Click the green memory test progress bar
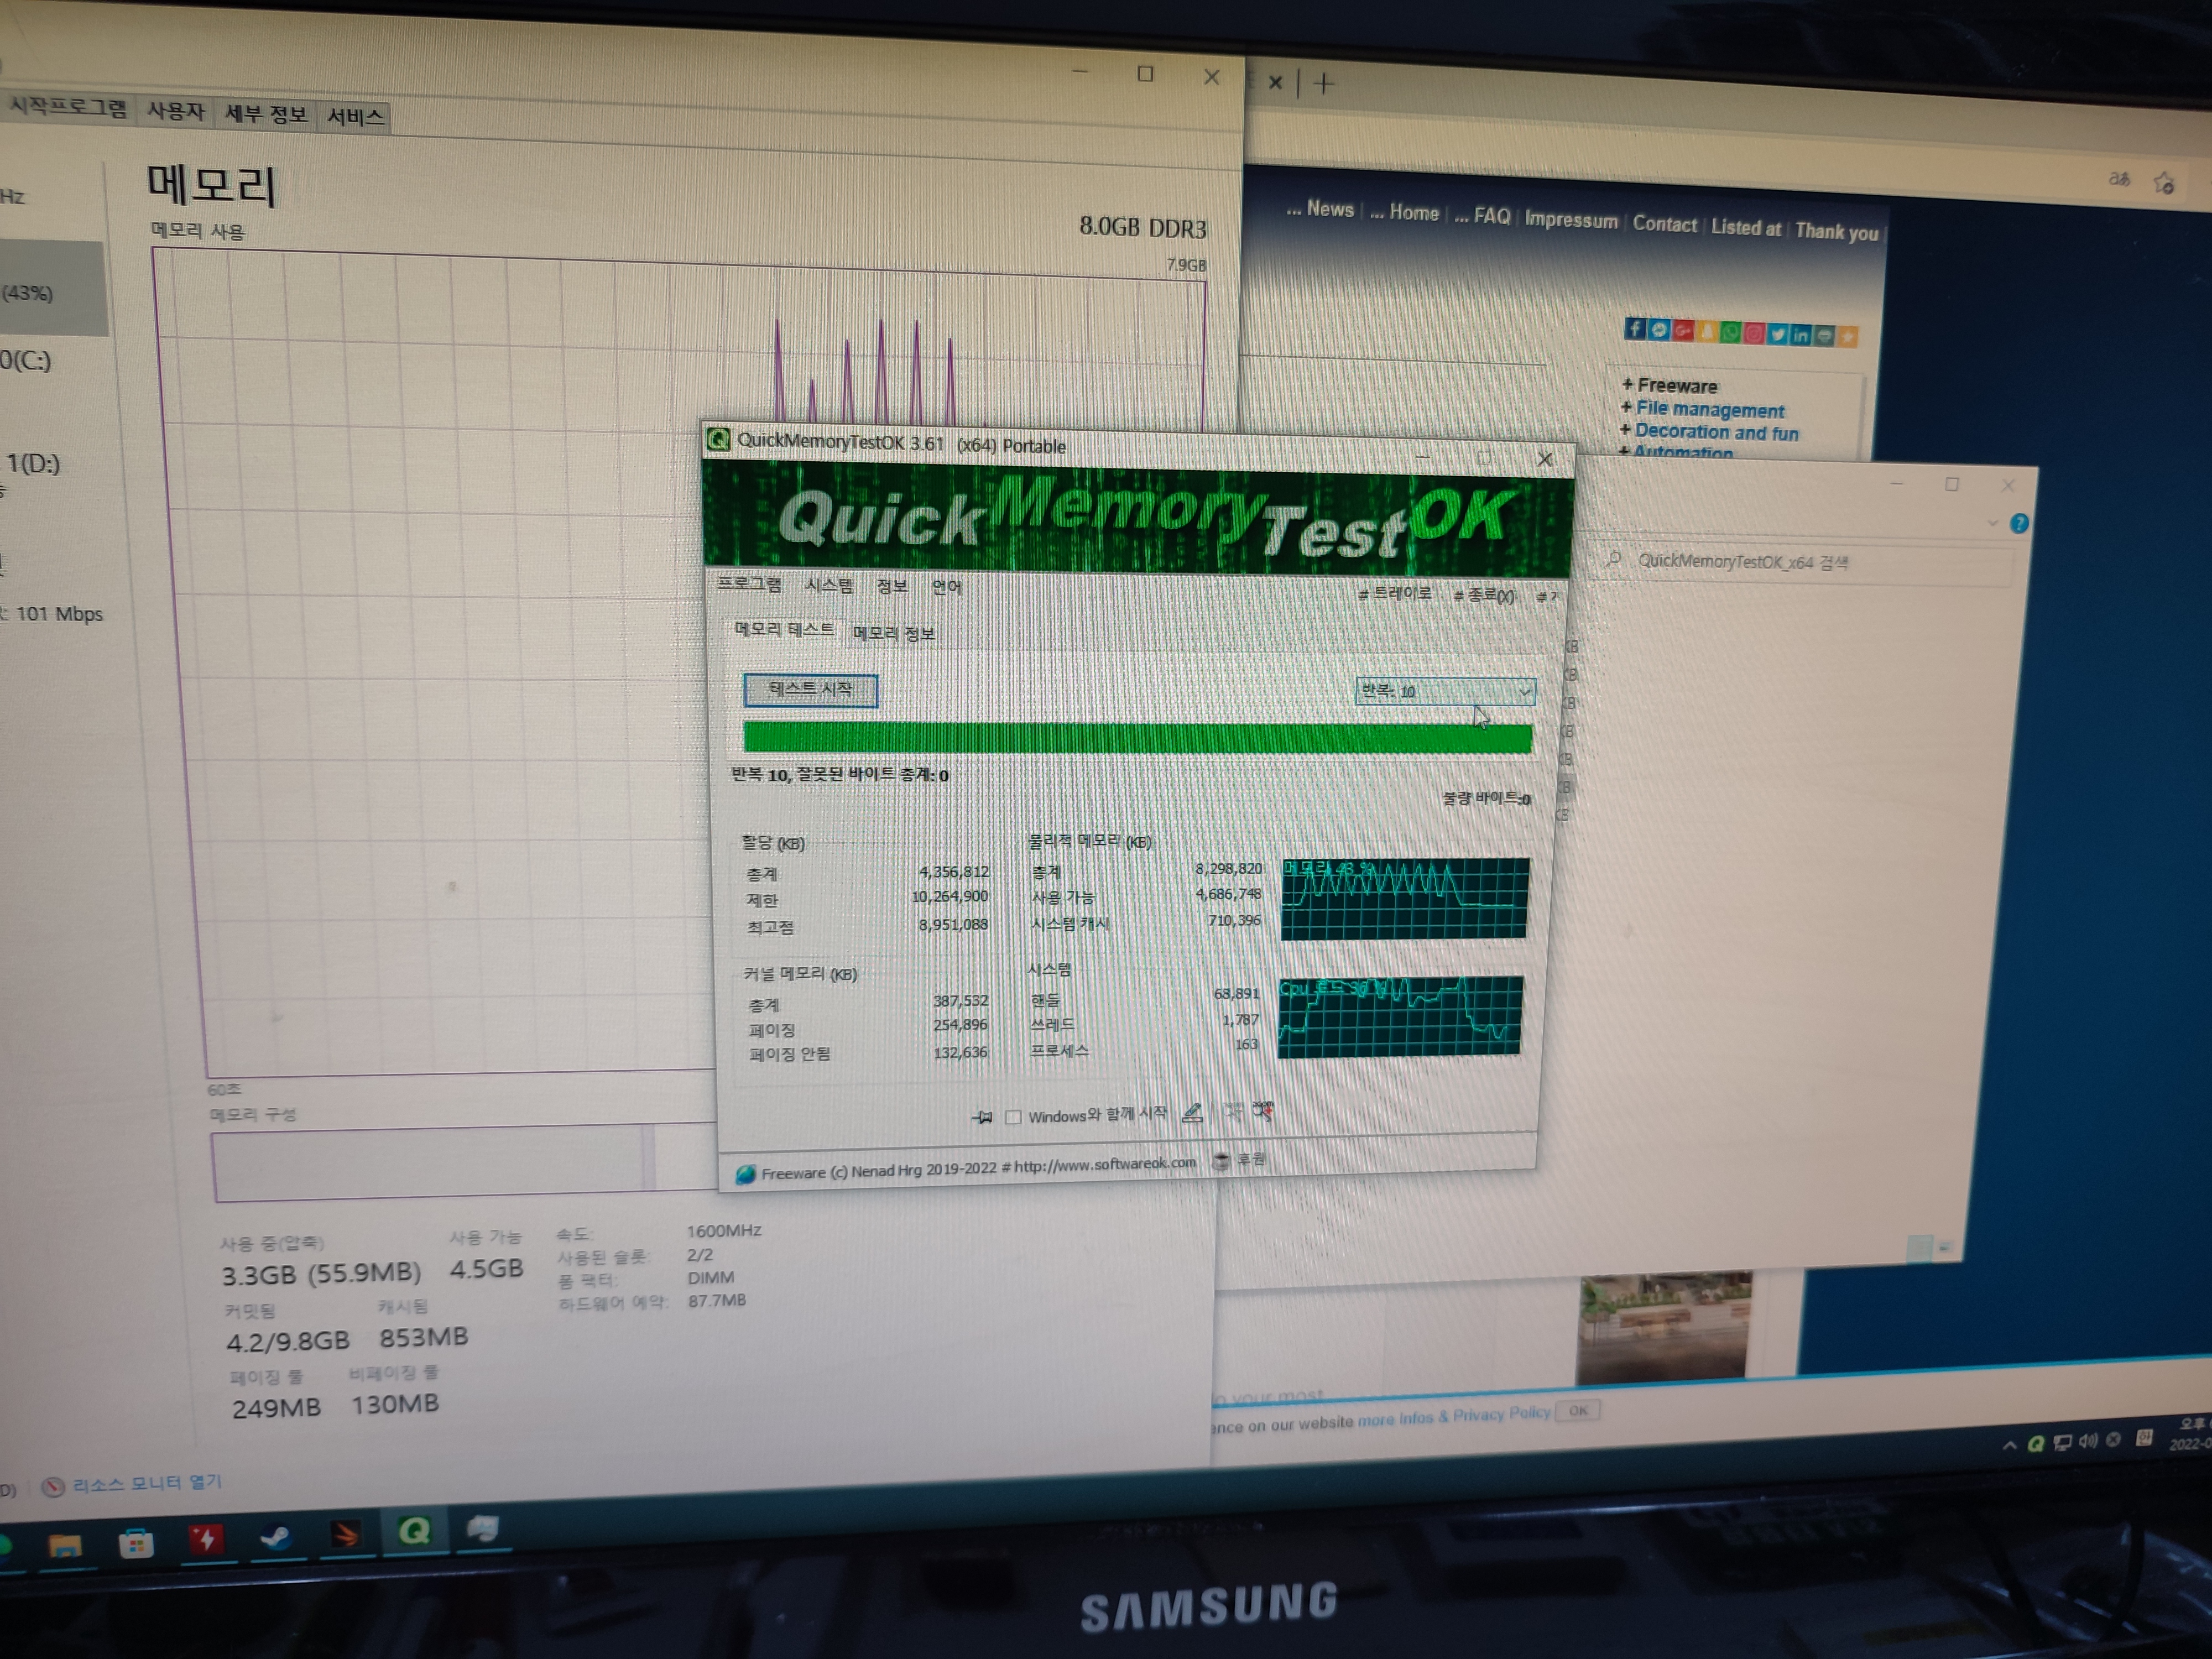 tap(1137, 738)
